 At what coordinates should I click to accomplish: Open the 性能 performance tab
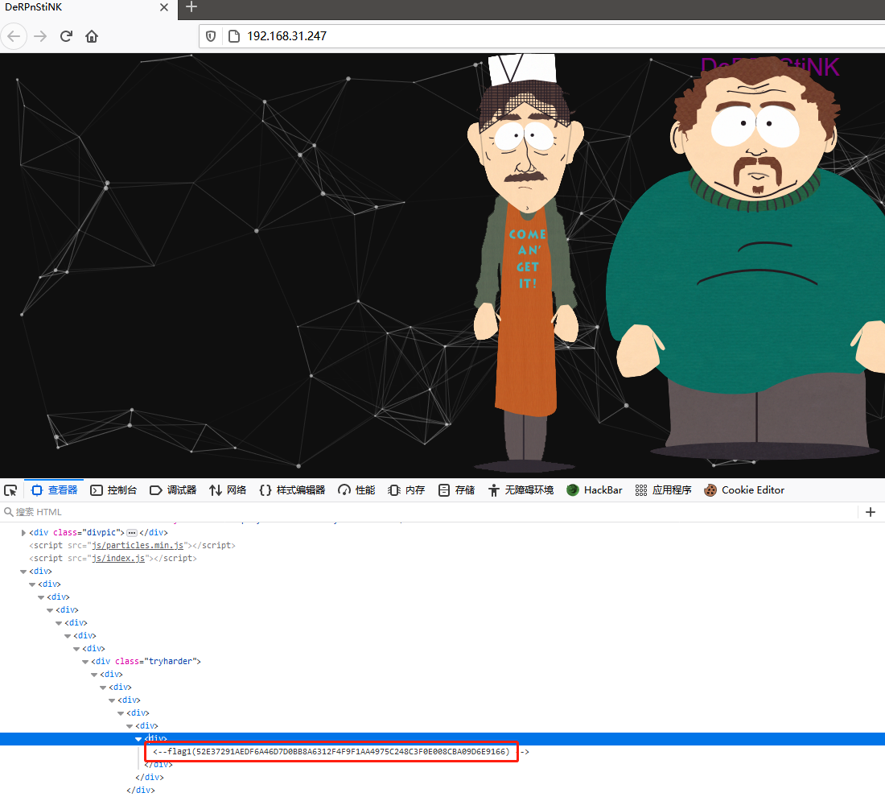pos(356,490)
